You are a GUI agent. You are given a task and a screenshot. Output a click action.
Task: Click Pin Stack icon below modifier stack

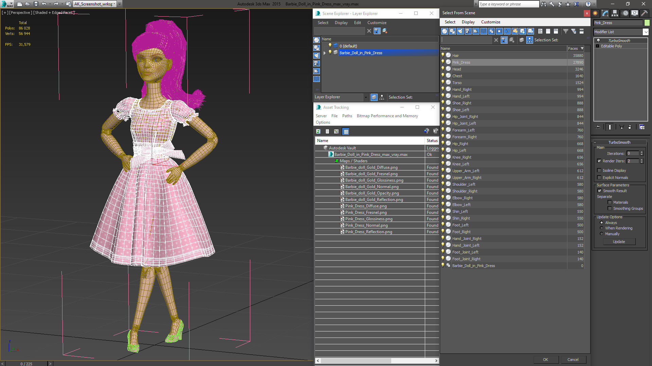pos(598,127)
